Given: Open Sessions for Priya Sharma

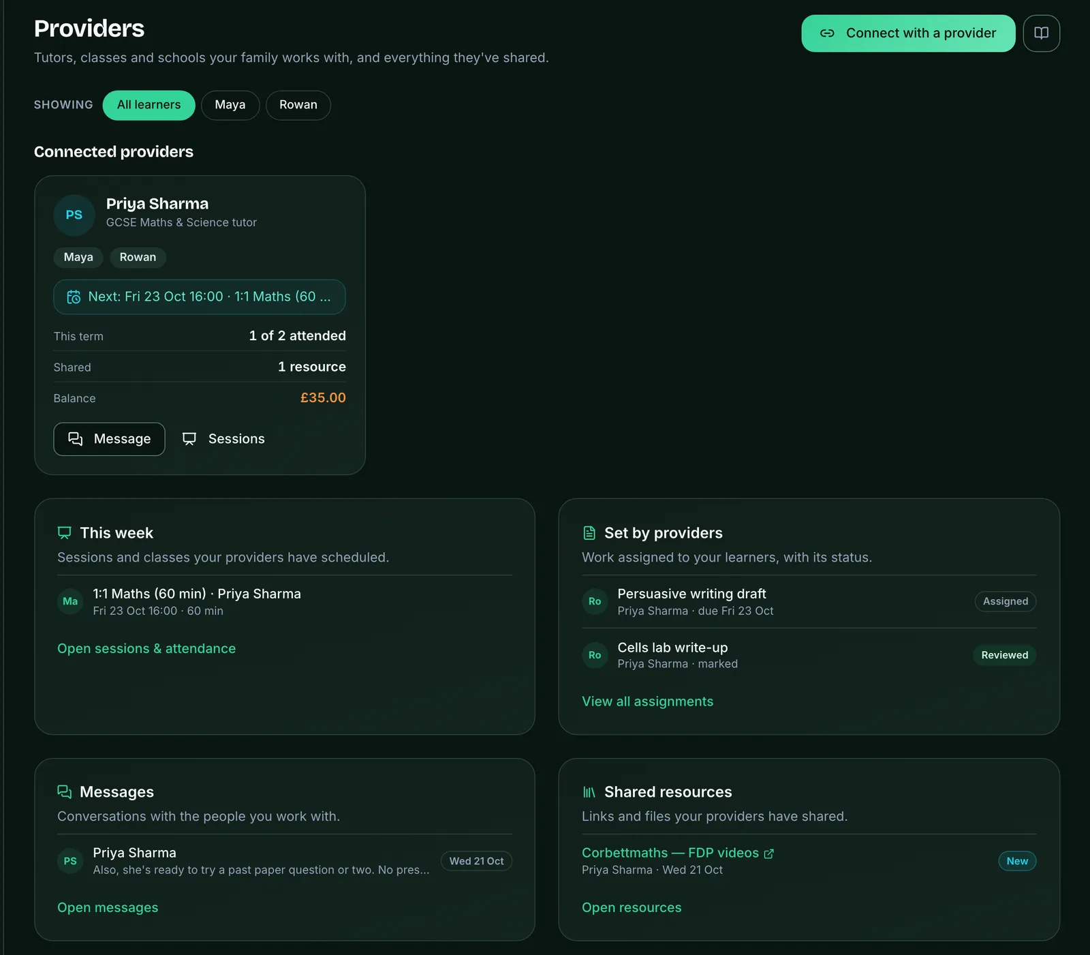Looking at the screenshot, I should click(x=223, y=439).
